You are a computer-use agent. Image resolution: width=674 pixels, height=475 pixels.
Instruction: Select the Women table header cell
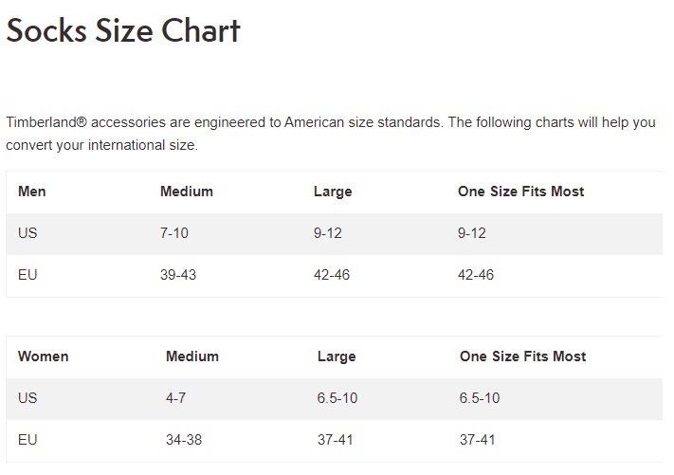(x=44, y=357)
